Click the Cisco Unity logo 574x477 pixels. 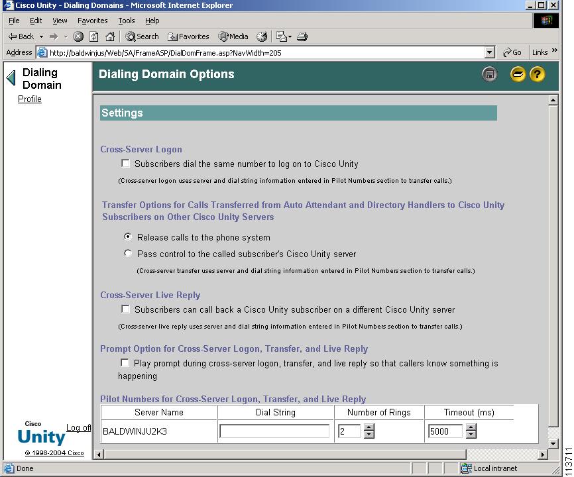pos(41,434)
